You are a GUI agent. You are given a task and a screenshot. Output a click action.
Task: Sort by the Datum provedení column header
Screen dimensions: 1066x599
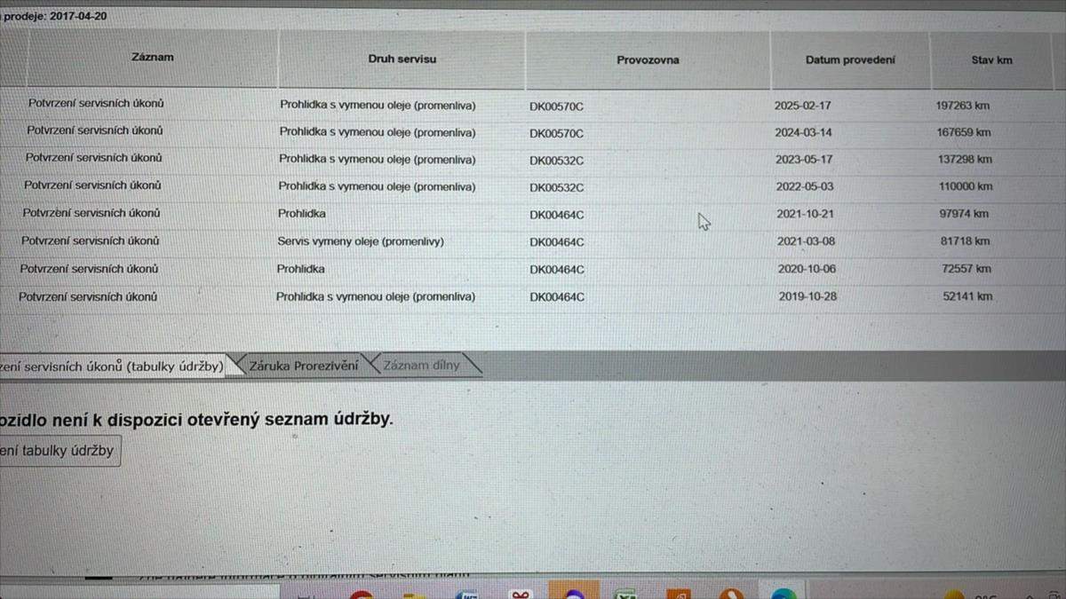(x=850, y=60)
